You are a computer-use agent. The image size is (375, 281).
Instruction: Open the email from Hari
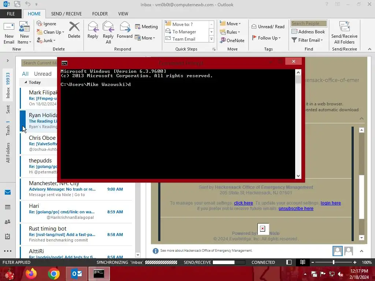(x=76, y=211)
